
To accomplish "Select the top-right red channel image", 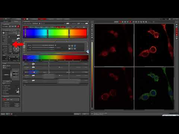I will 154,45.
